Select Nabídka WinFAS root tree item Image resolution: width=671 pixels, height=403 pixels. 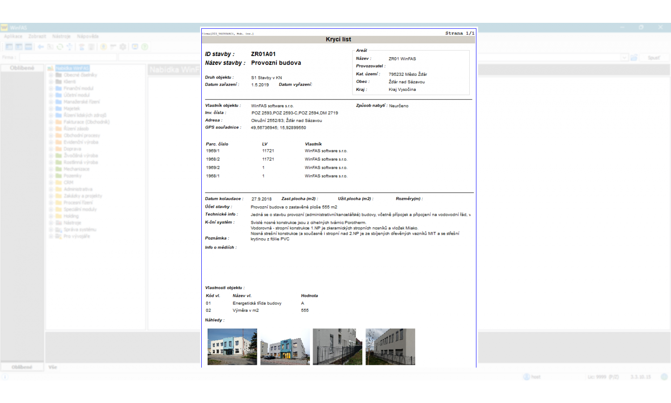coord(72,68)
